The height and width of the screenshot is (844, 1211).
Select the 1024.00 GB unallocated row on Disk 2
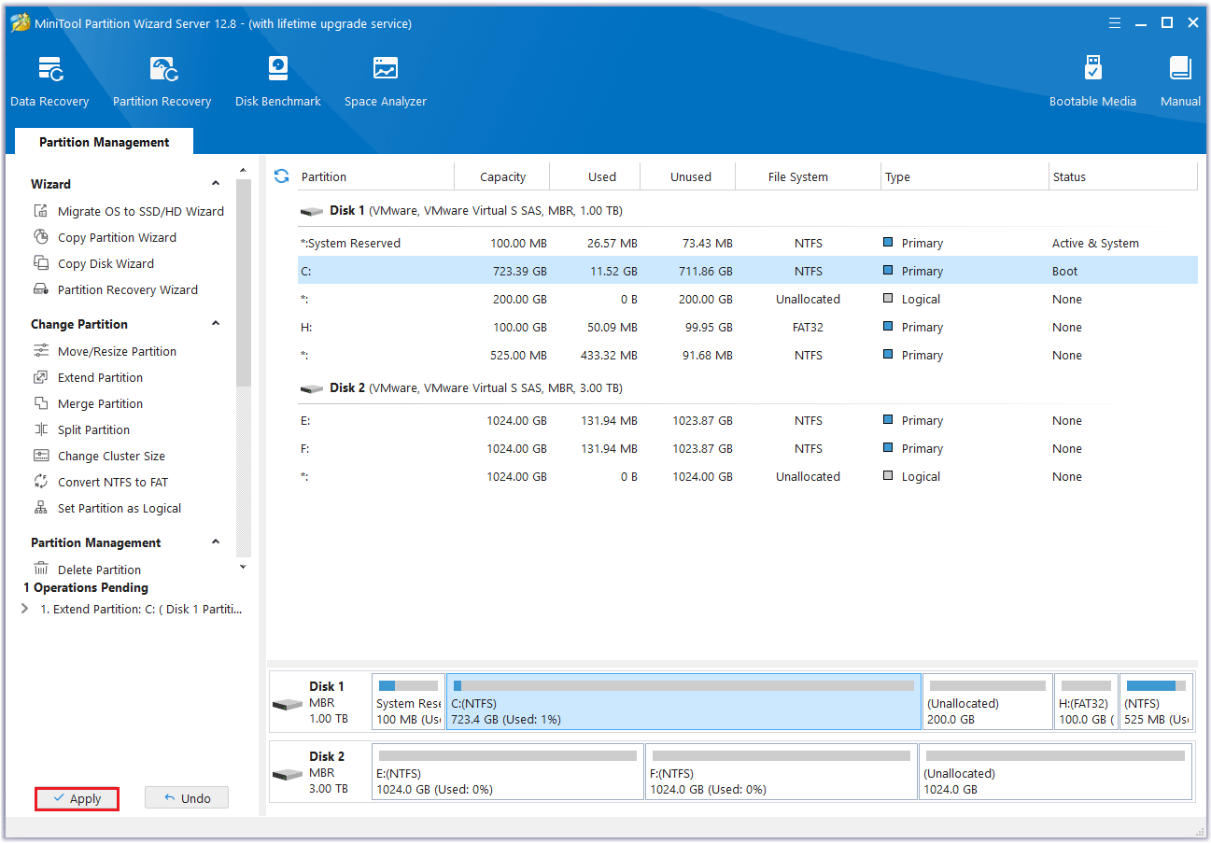click(x=747, y=476)
